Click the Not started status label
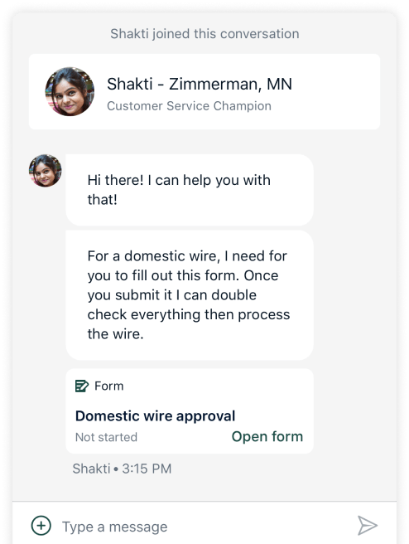The width and height of the screenshot is (409, 544). point(106,437)
